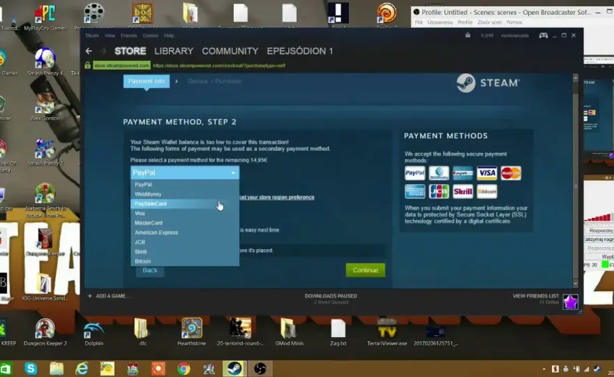Click ADD A GAME at bottom left

(111, 296)
